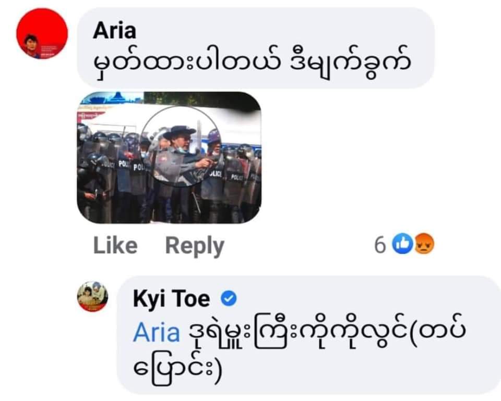501x401 pixels.
Task: Click the second line of Kyi Toe's reply
Action: pyautogui.click(x=177, y=369)
